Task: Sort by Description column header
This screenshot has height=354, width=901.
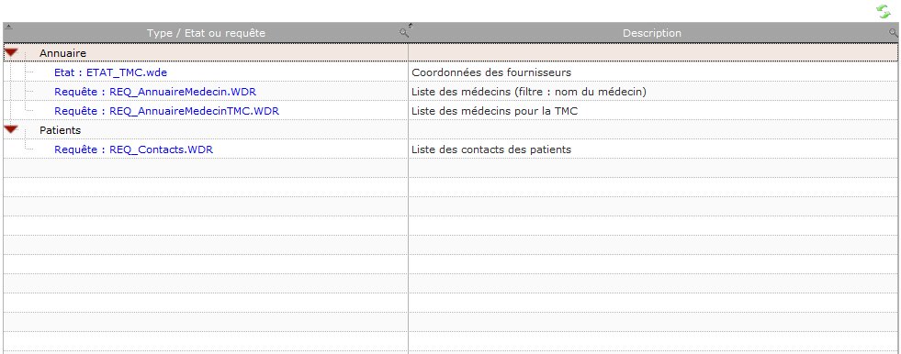Action: (x=652, y=33)
